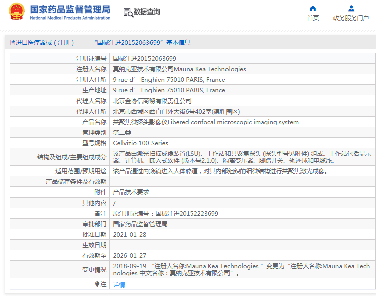Click National Medical Products Administration text
Screen dimensions: 376x296
click(70, 18)
